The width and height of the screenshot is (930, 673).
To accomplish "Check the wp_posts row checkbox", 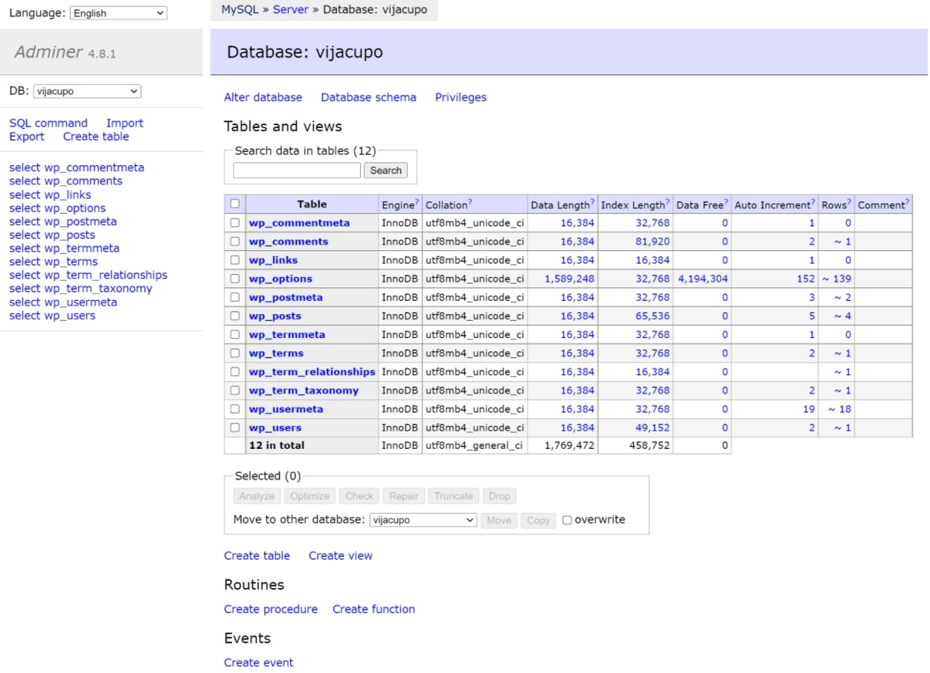I will pyautogui.click(x=235, y=316).
